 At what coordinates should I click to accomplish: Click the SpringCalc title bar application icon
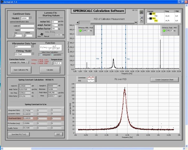pos(2,2)
